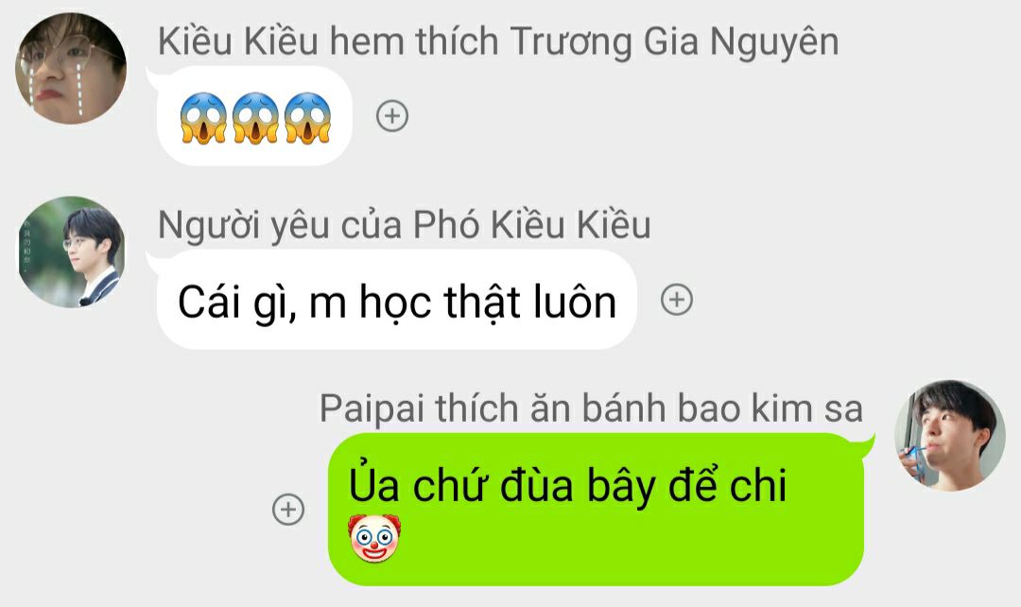Open the avatar of the guy drinking on the right
Screen dimensions: 1021x607
[x=950, y=436]
